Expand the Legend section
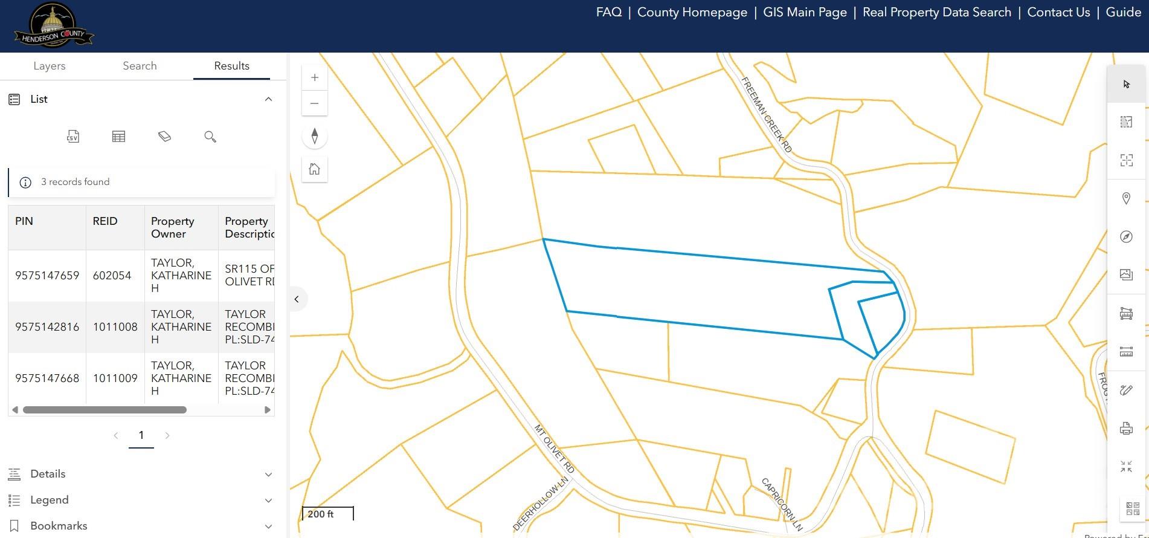Viewport: 1149px width, 538px height. [268, 501]
